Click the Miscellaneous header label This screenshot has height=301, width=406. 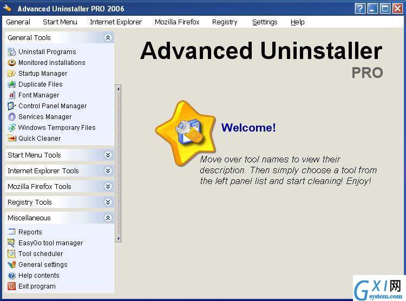click(29, 218)
